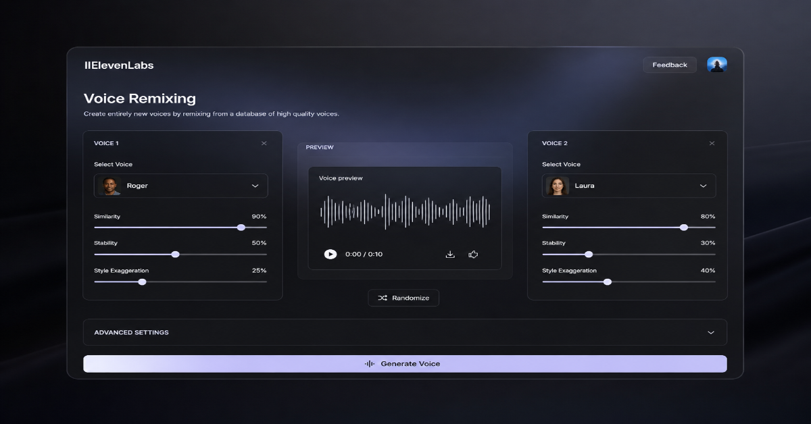Click the 50% stability value
This screenshot has height=424, width=811.
(259, 243)
